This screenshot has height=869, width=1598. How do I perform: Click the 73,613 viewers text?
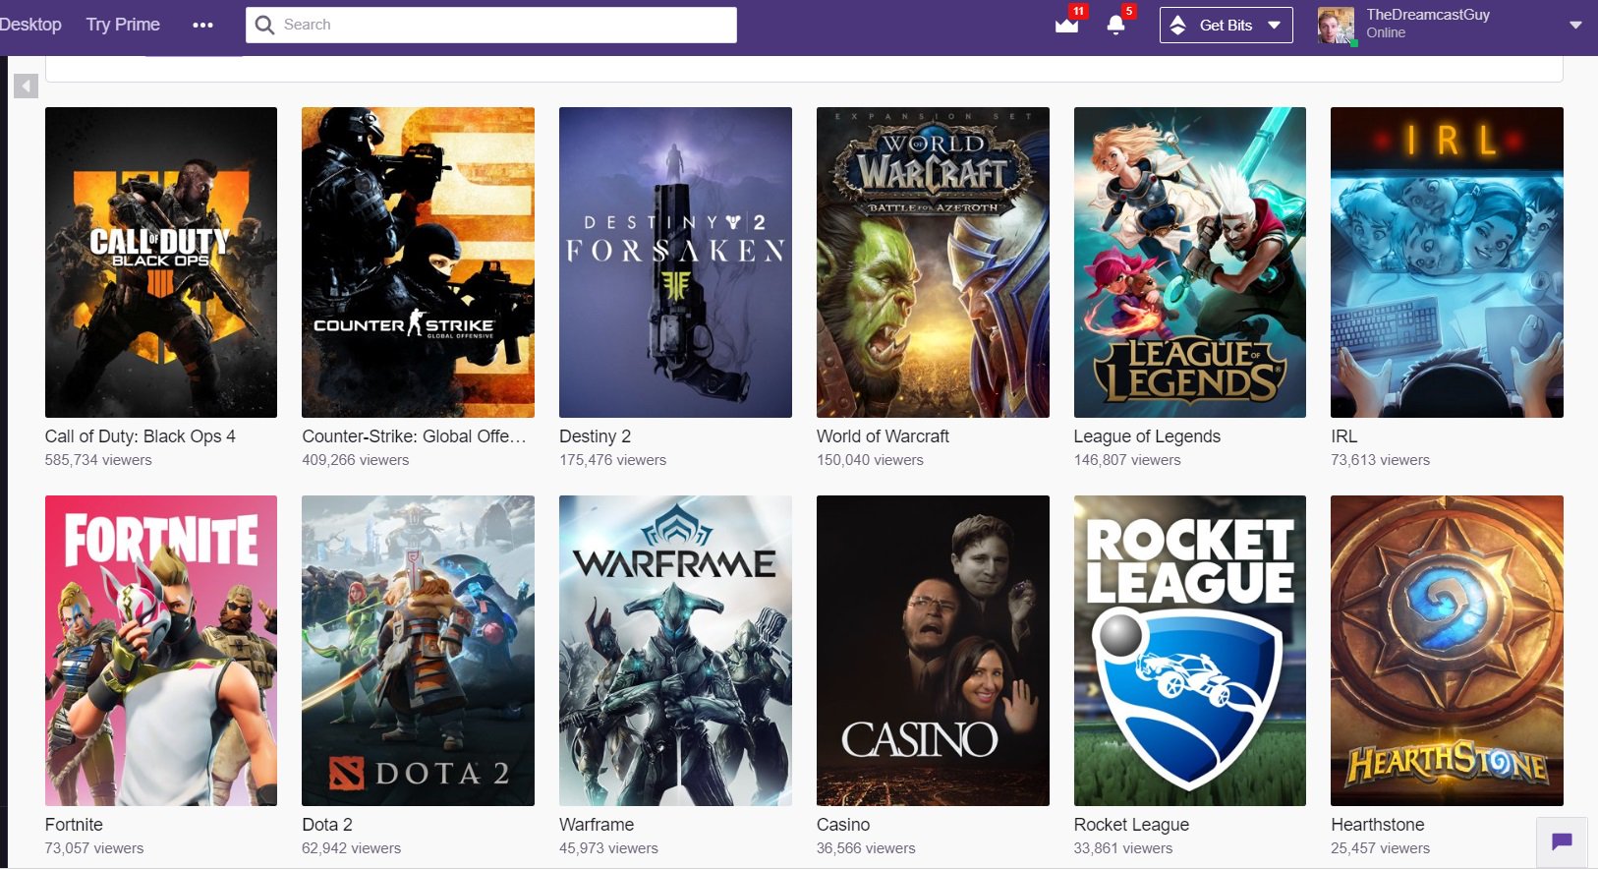(1380, 460)
